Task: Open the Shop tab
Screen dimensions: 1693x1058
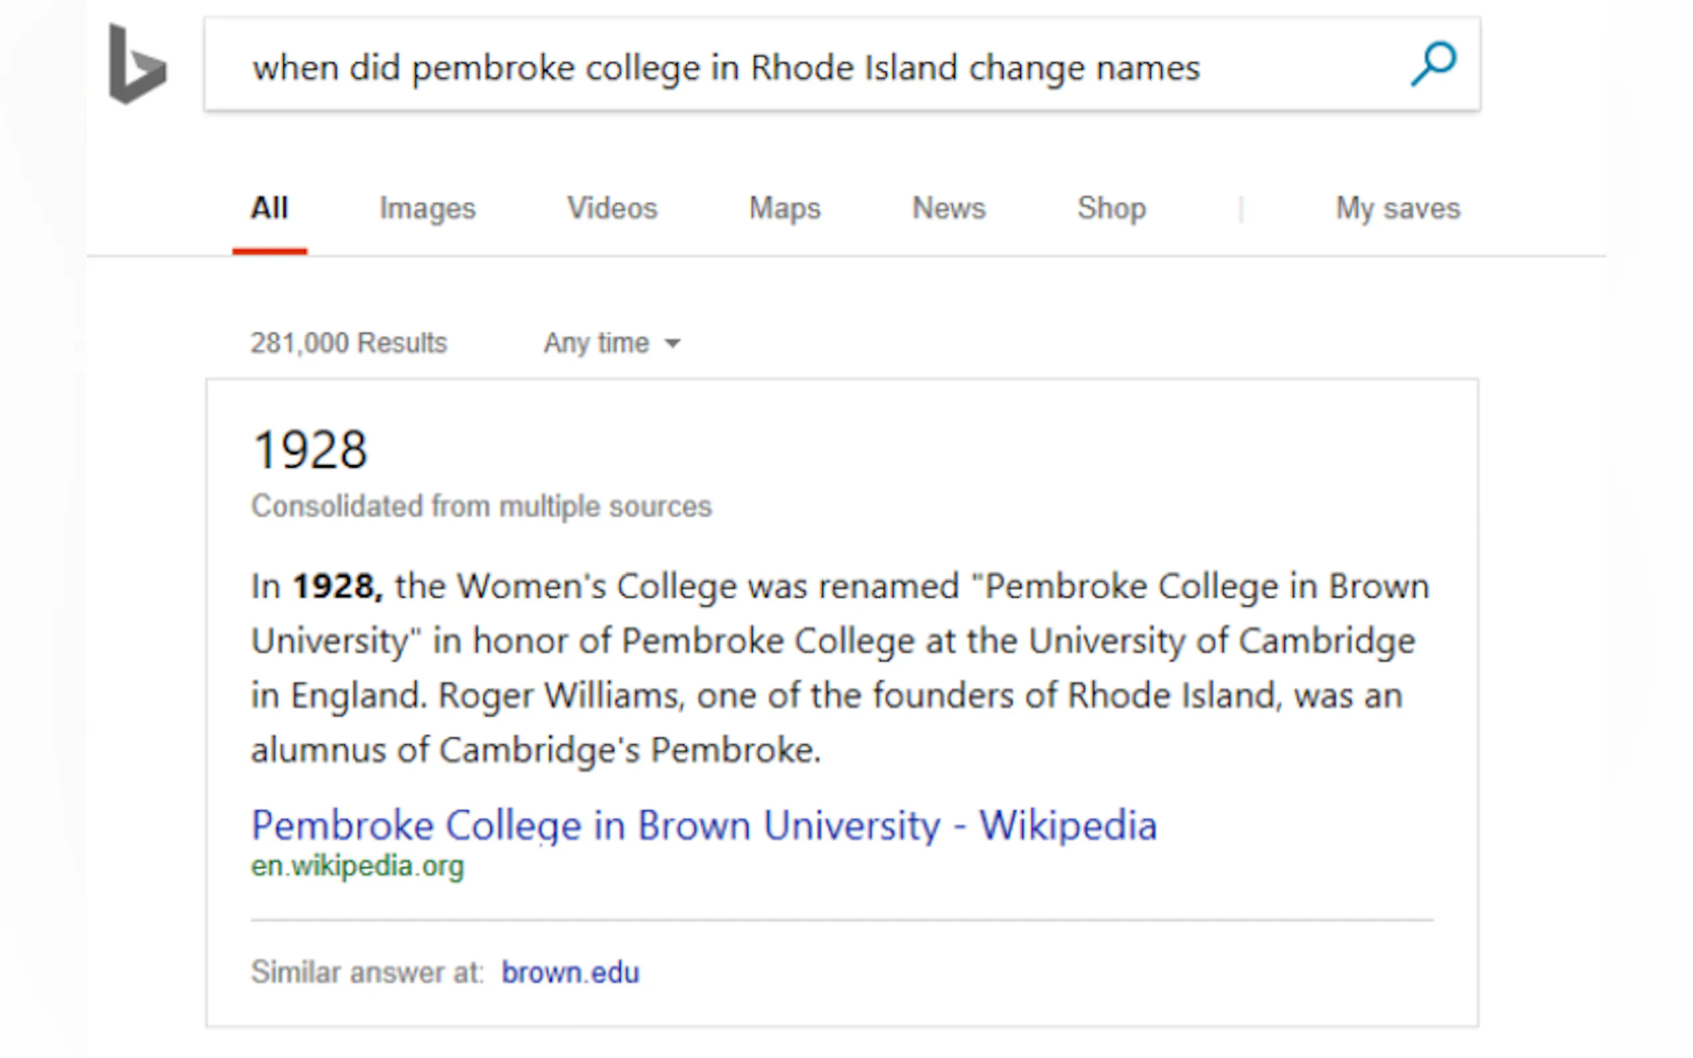Action: point(1110,208)
